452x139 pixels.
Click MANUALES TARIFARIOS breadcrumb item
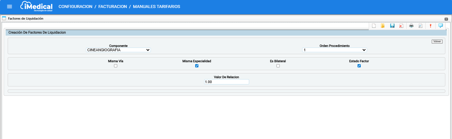pyautogui.click(x=157, y=7)
